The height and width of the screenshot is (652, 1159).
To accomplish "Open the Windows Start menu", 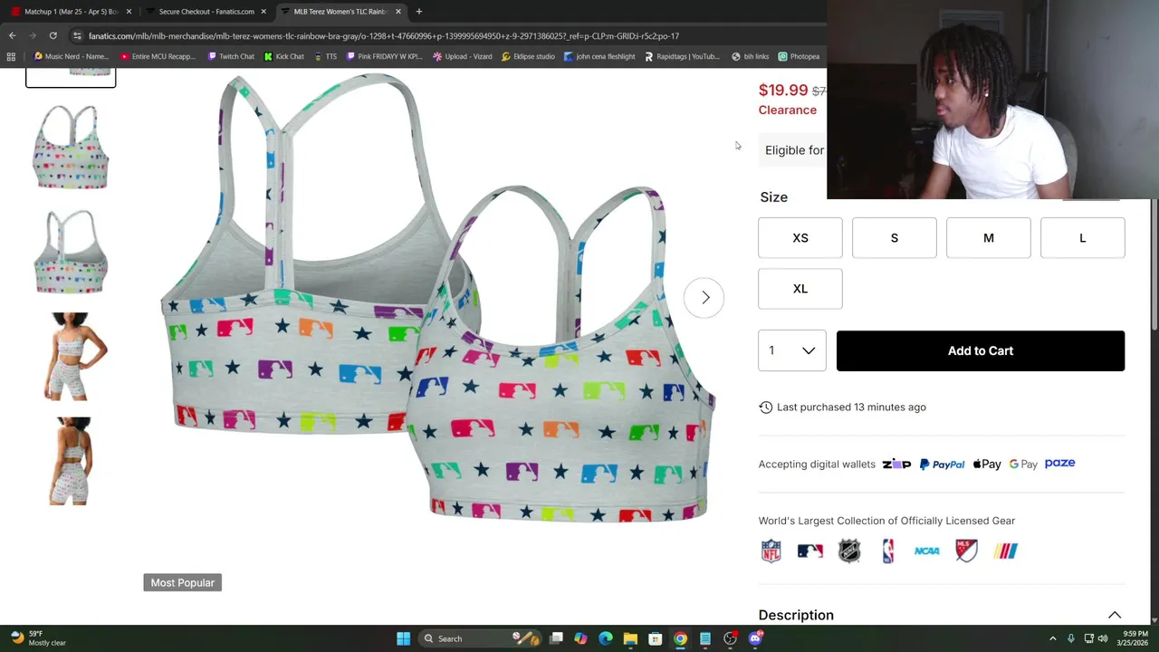I will (x=403, y=638).
